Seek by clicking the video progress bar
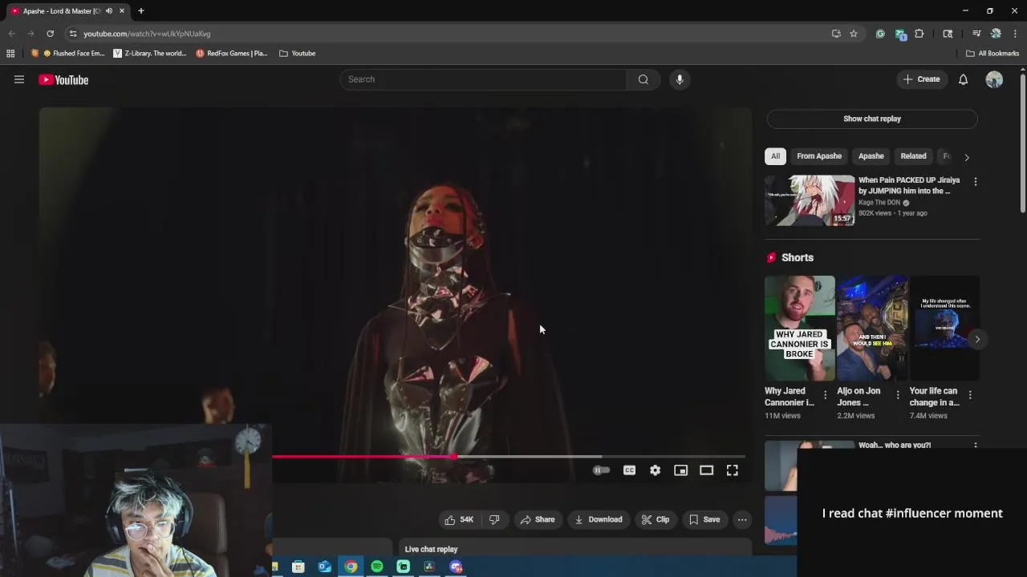The width and height of the screenshot is (1027, 577). pyautogui.click(x=509, y=457)
